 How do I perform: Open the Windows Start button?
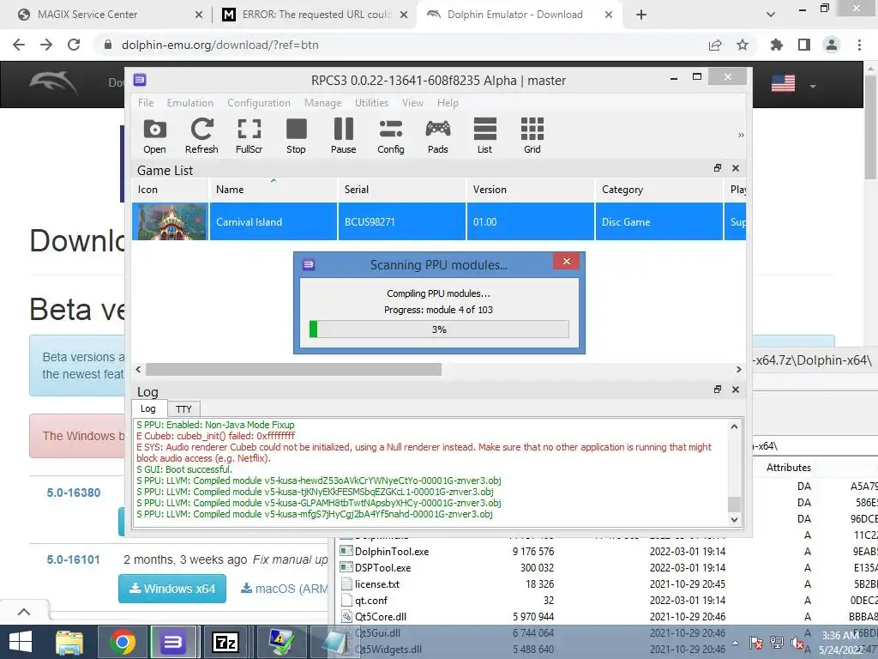pos(21,642)
